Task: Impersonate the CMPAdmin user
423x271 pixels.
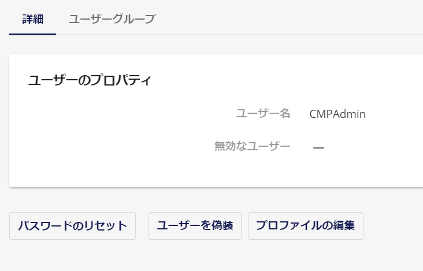Action: [195, 226]
